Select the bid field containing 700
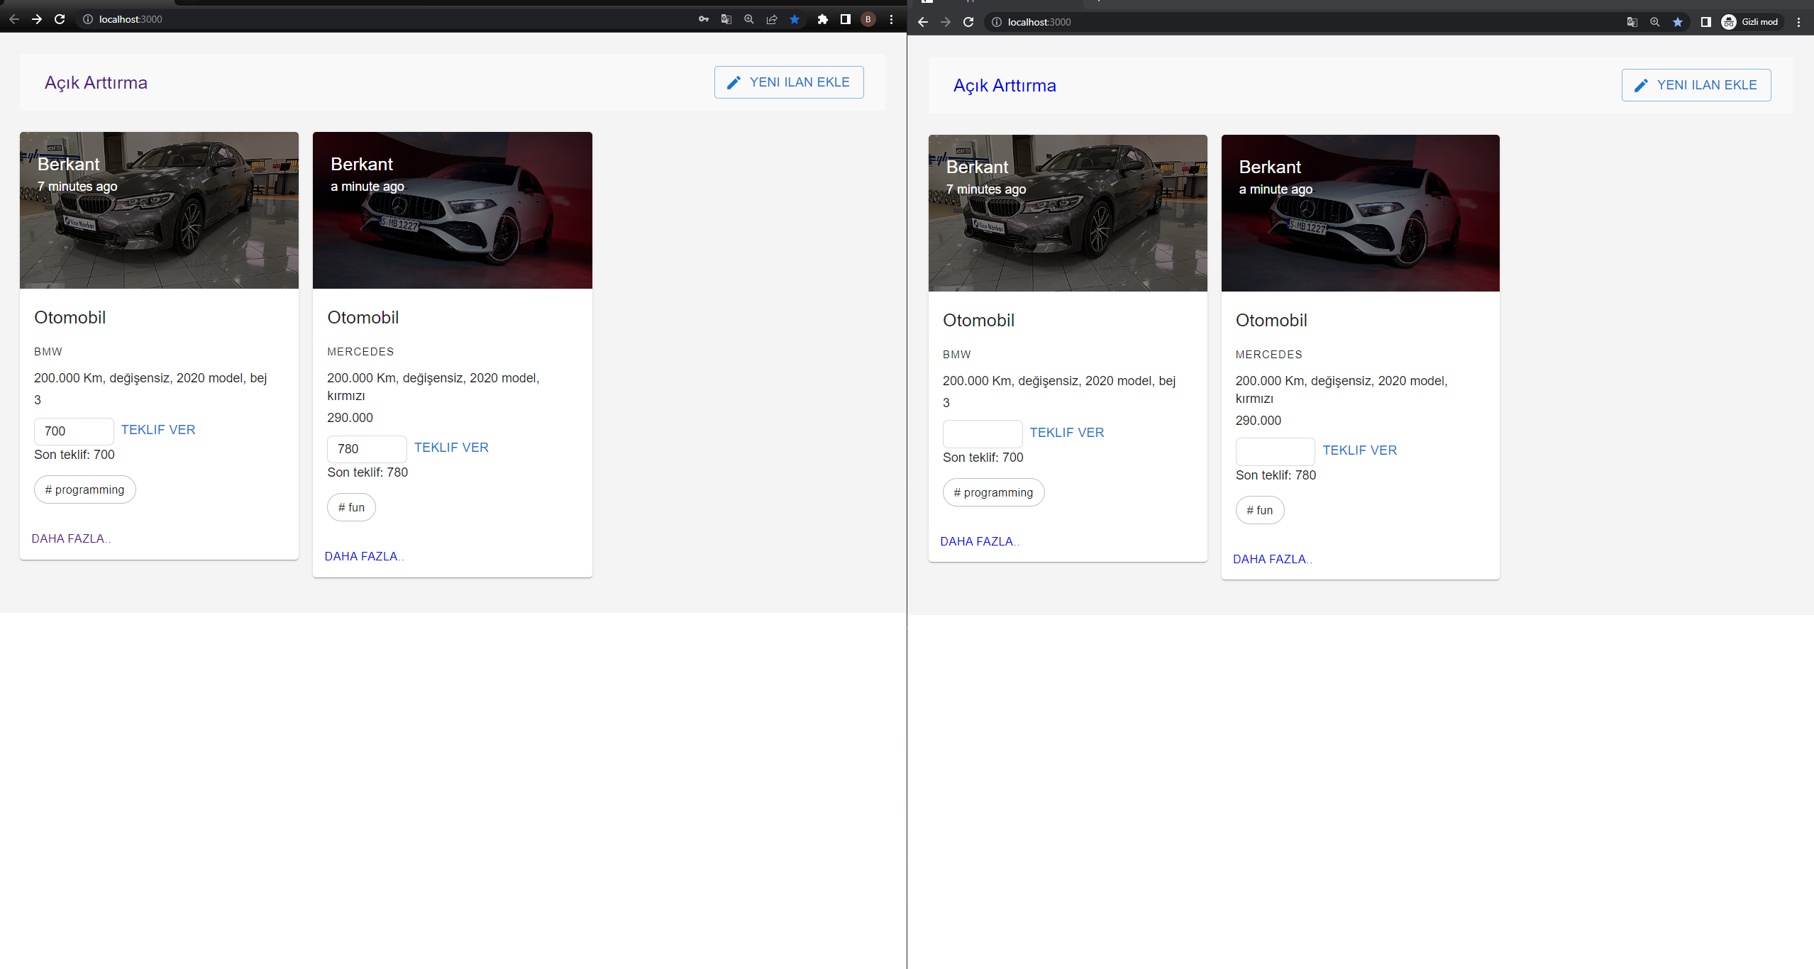 [73, 431]
